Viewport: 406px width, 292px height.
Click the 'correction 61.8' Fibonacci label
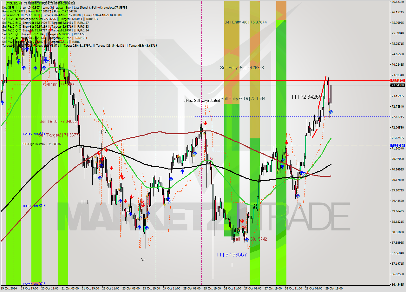[34, 206]
